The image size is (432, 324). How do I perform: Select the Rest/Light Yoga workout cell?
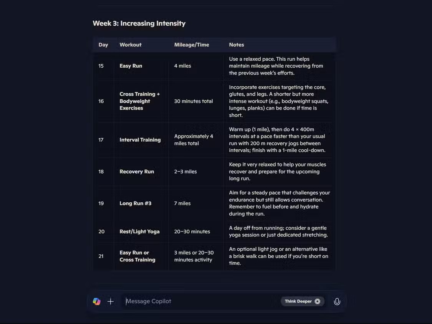[139, 231]
